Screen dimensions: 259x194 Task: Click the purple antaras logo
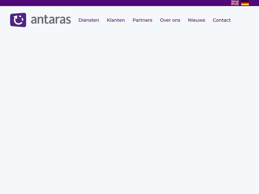[40, 20]
